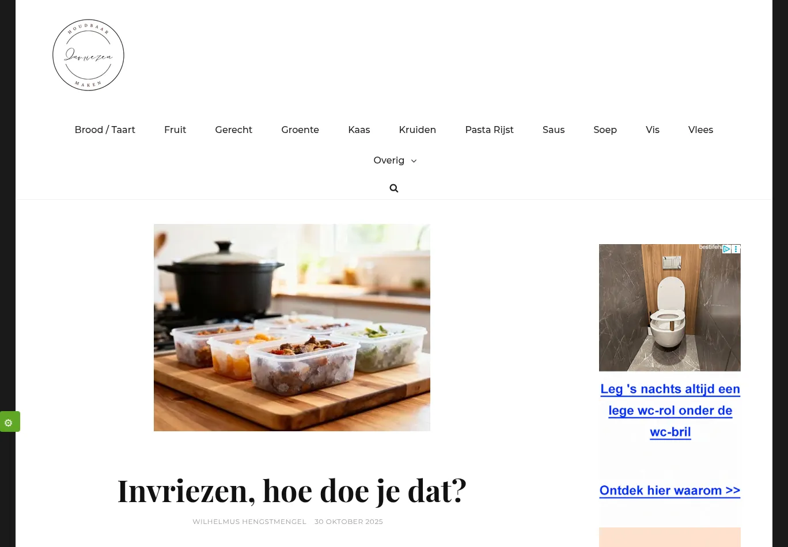788x547 pixels.
Task: Select Kruiden in the navigation
Action: pos(418,130)
